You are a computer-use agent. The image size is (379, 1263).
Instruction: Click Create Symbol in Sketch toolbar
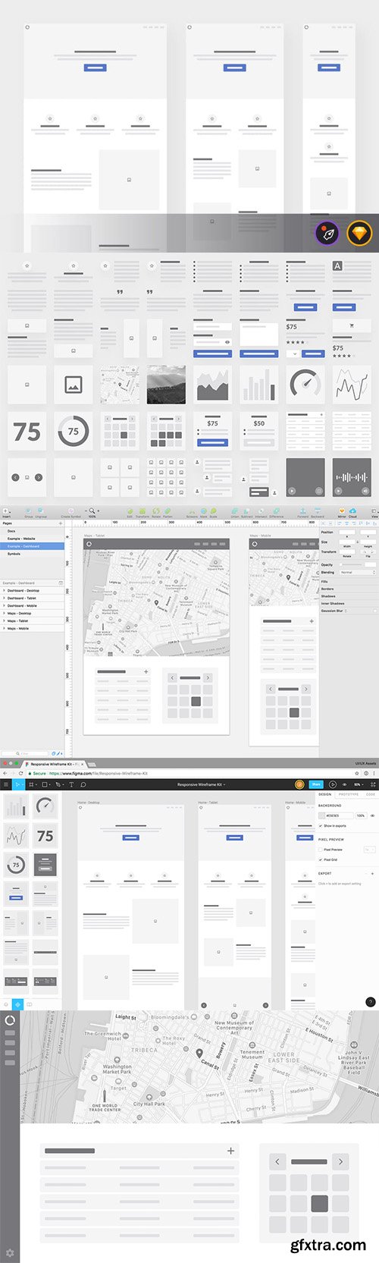pos(70,512)
